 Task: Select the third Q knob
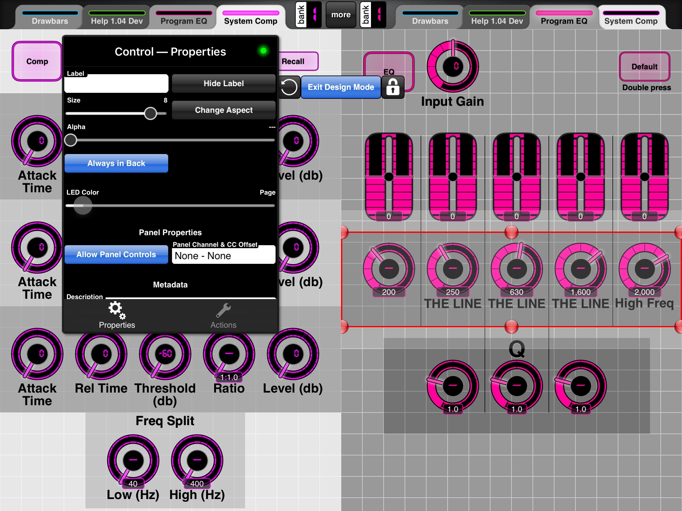click(580, 386)
